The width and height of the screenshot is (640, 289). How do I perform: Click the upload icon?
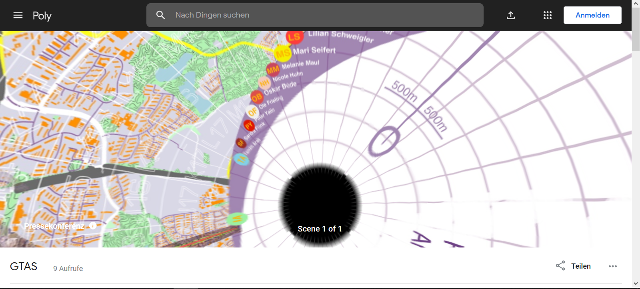tap(511, 15)
